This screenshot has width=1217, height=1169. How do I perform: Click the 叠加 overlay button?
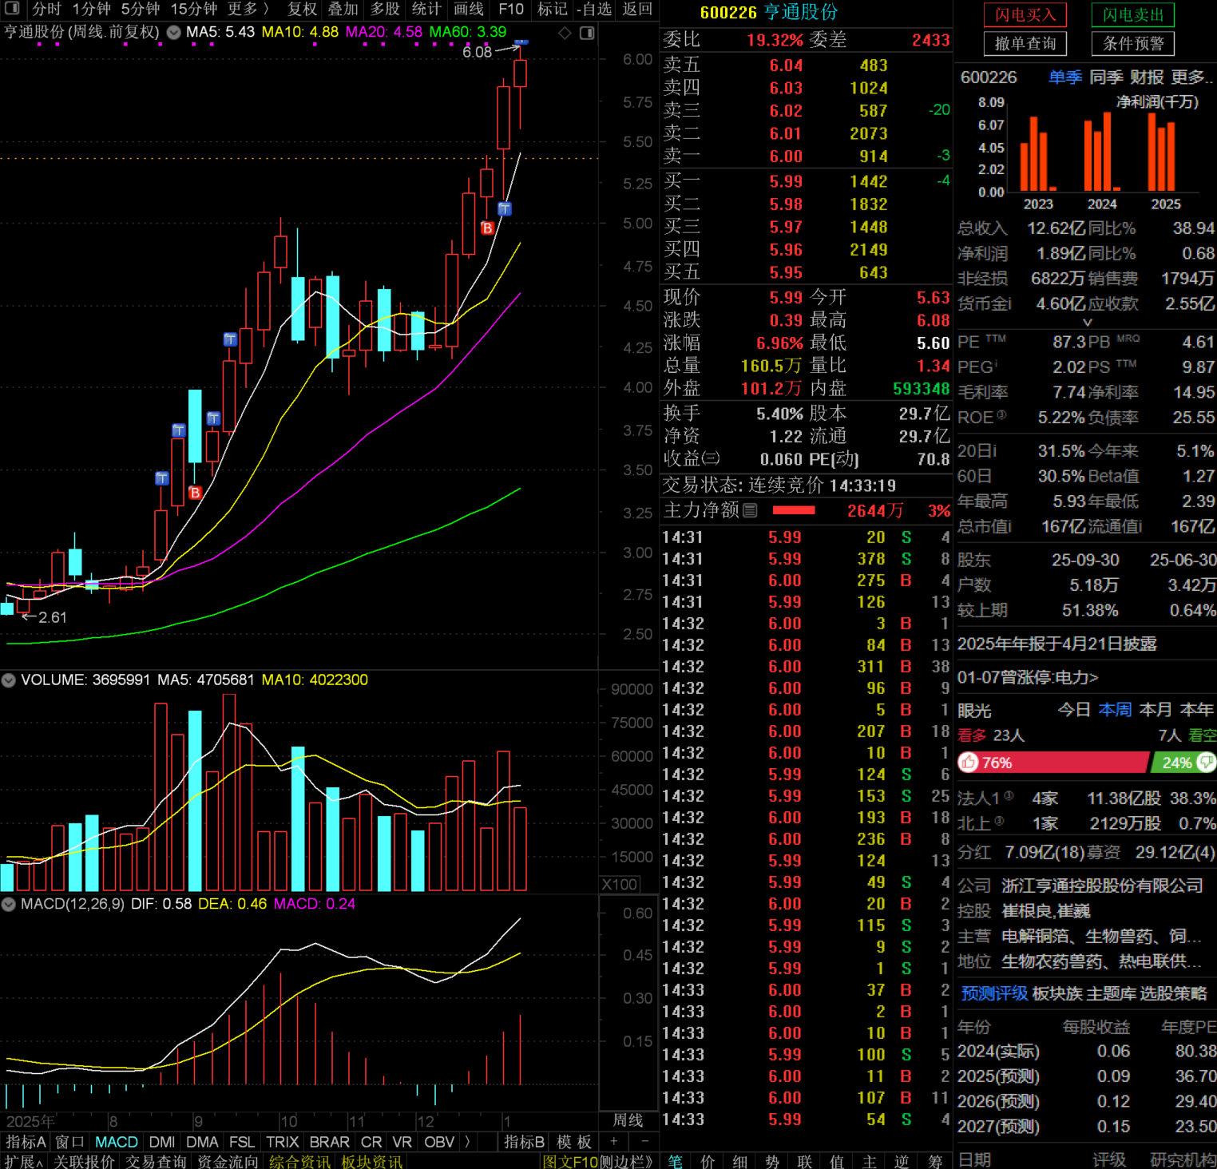coord(343,9)
